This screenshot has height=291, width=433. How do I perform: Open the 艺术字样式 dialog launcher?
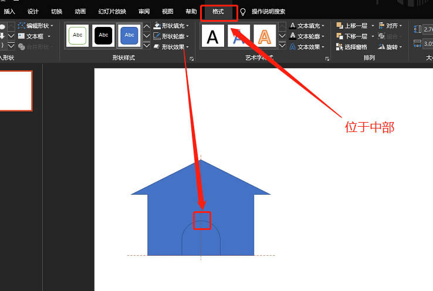[327, 59]
